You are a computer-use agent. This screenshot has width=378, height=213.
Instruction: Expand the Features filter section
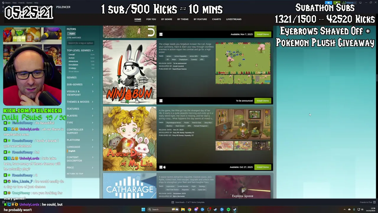click(x=80, y=109)
